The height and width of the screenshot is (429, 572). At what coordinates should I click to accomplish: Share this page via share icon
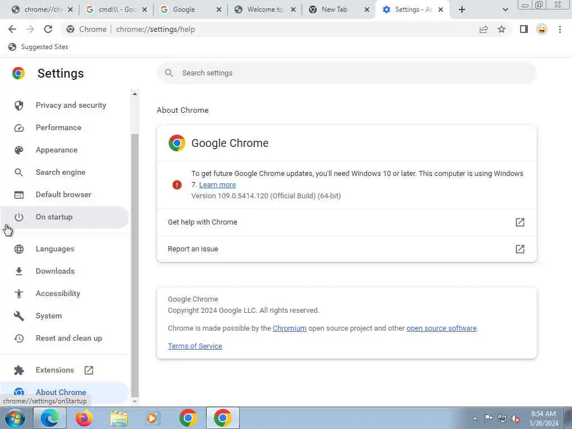pyautogui.click(x=484, y=29)
